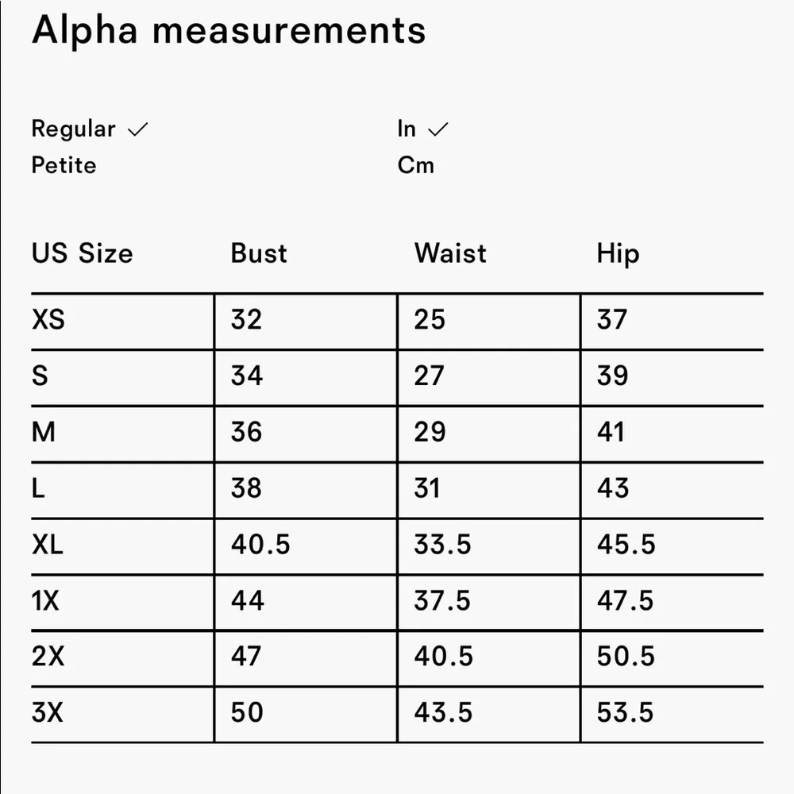Click the XL bust value 40.5
Screen dimensions: 794x794
click(x=260, y=544)
